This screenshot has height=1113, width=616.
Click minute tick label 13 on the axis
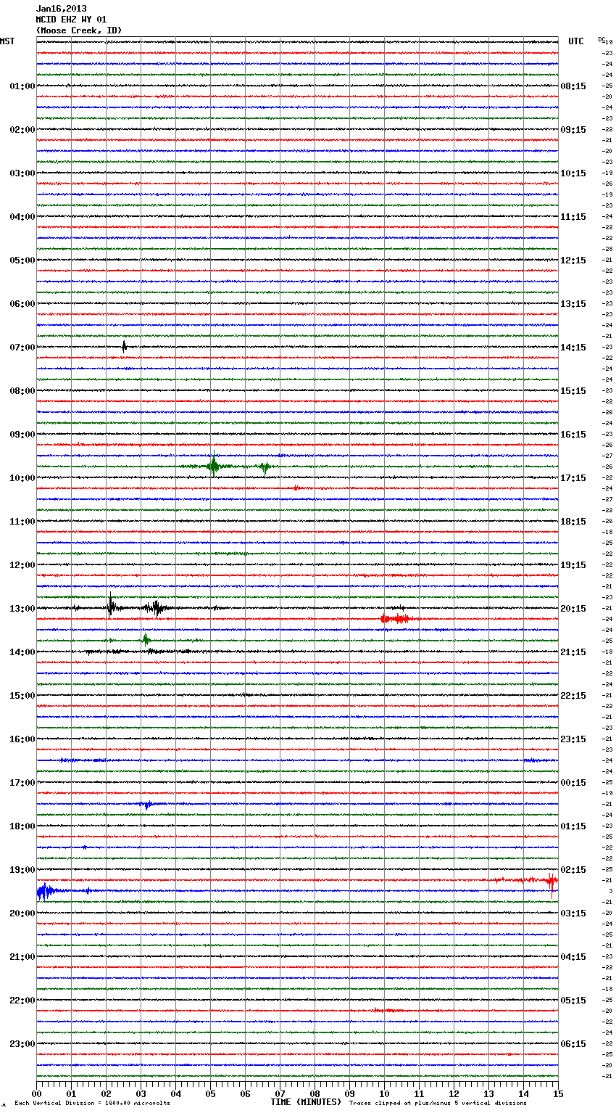click(489, 1093)
